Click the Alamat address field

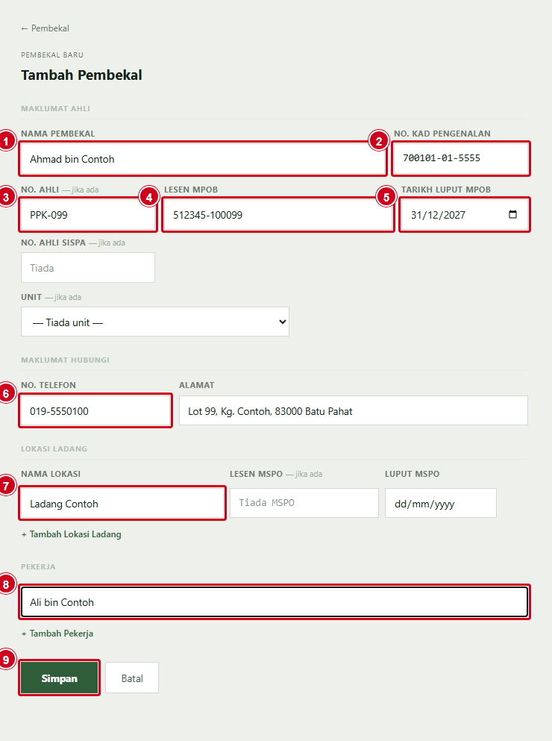click(354, 410)
